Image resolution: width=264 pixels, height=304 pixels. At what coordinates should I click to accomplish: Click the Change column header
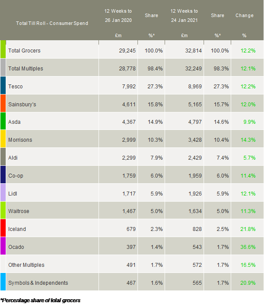tap(244, 16)
